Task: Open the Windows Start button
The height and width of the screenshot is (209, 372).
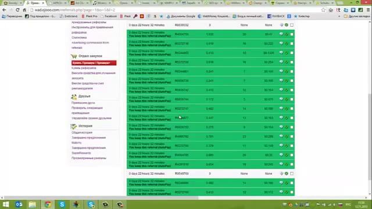Action: click(5, 204)
